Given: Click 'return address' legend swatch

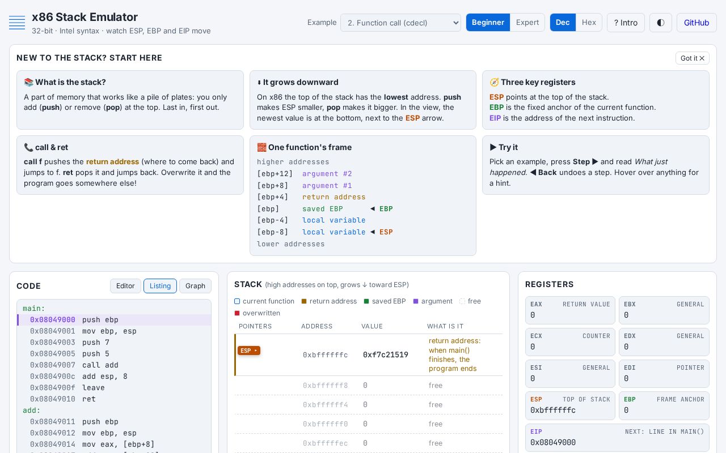Looking at the screenshot, I should [x=304, y=301].
